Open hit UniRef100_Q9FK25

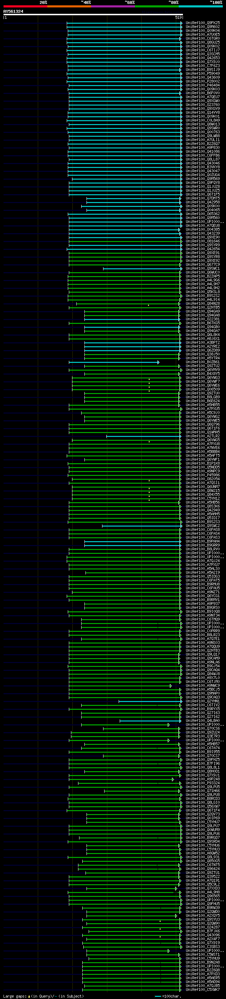point(203,23)
